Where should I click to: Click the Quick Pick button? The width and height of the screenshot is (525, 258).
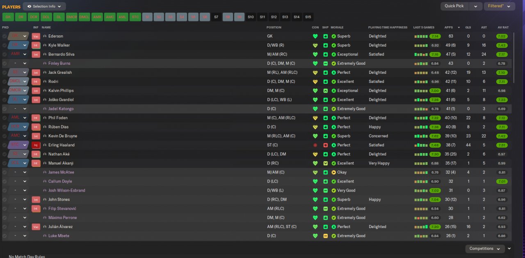455,7
